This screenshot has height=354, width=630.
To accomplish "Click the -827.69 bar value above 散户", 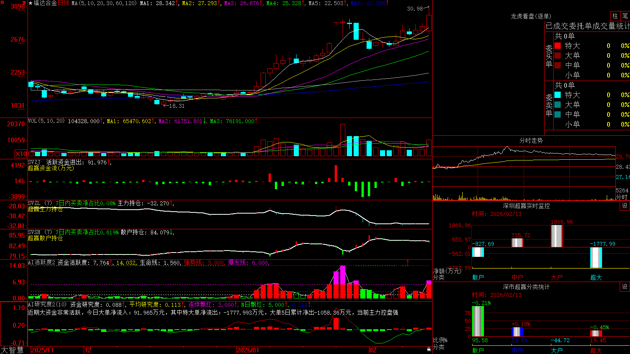I will (483, 244).
